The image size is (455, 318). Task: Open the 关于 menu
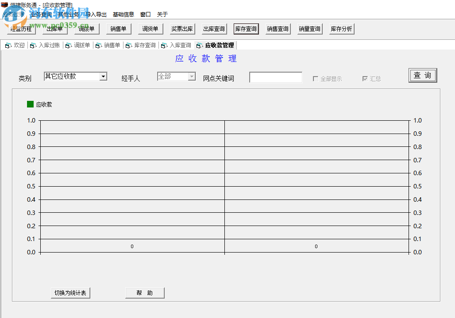[x=162, y=15]
